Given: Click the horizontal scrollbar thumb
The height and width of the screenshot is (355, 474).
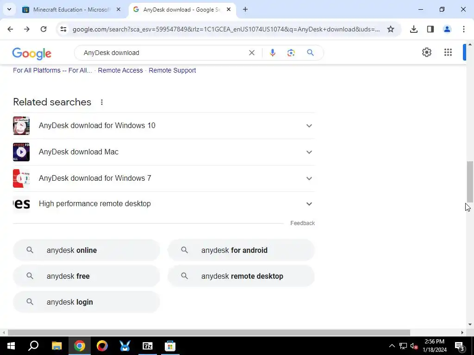Looking at the screenshot, I should coord(209,332).
